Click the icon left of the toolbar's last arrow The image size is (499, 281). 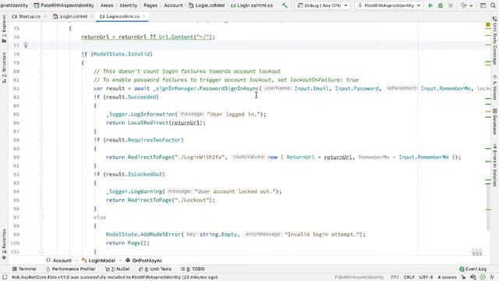point(463,5)
